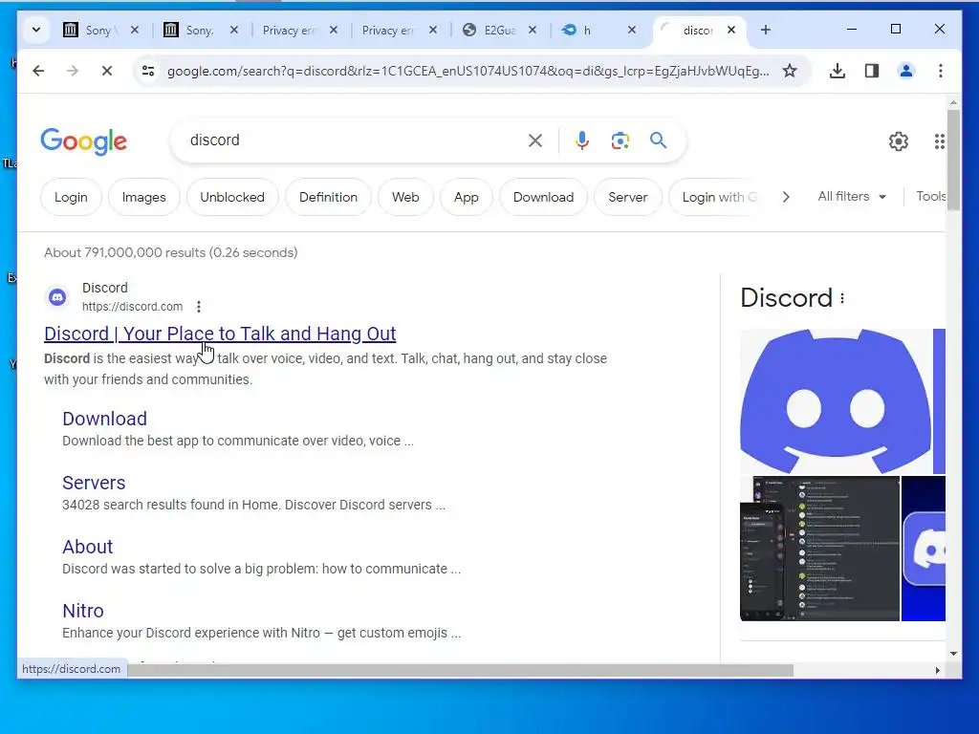Switch to the first Privacy error tab
Image resolution: width=979 pixels, height=734 pixels.
[x=300, y=30]
